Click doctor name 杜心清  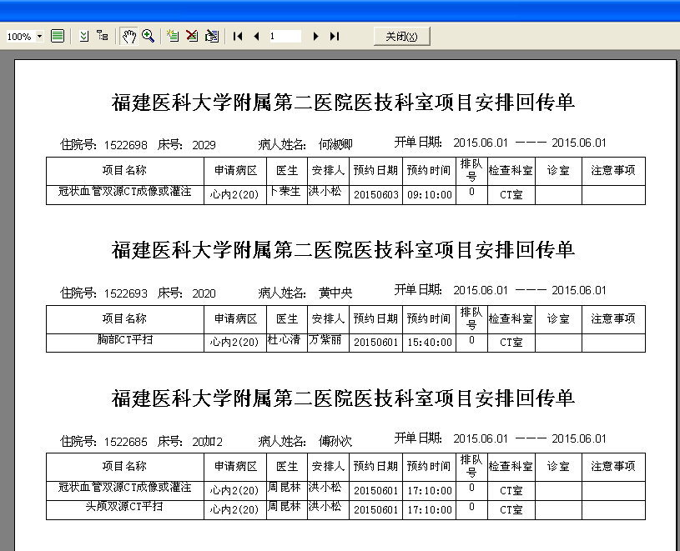(284, 339)
